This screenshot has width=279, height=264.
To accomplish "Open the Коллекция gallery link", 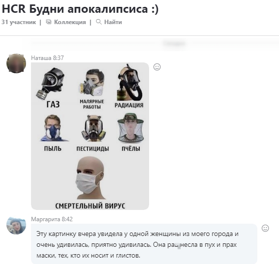I will (x=66, y=22).
